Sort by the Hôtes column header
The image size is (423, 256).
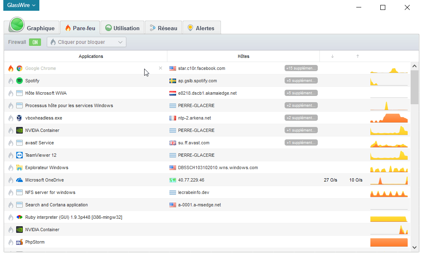pyautogui.click(x=243, y=56)
